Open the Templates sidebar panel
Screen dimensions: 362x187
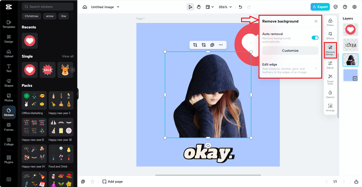tap(9, 24)
